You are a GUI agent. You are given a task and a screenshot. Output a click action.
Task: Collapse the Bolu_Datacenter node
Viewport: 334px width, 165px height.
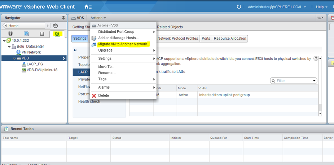pos(9,46)
